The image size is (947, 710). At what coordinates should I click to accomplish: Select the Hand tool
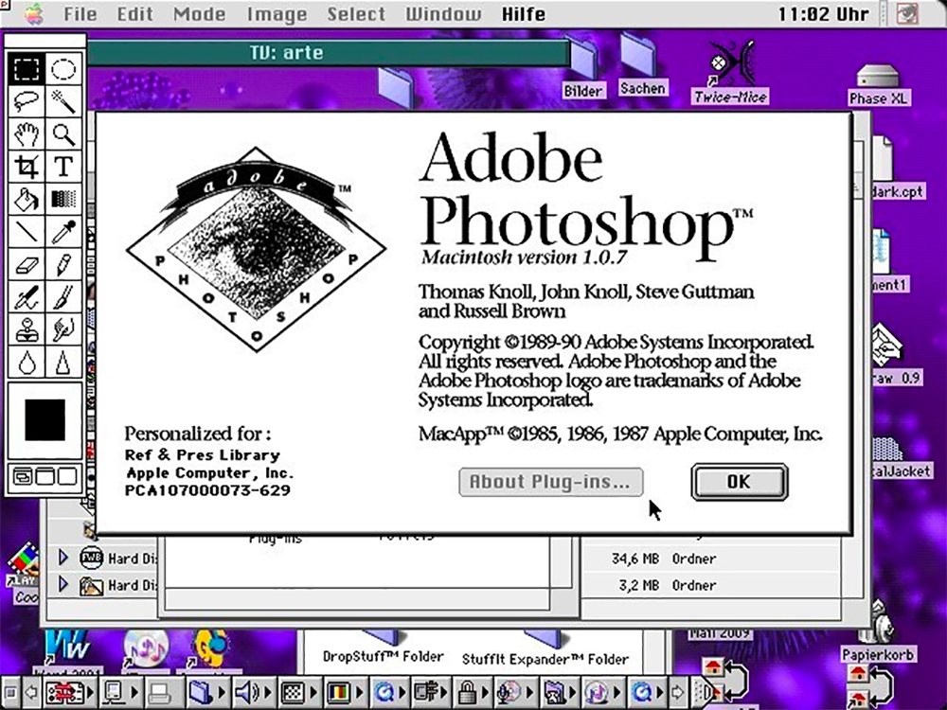(27, 134)
